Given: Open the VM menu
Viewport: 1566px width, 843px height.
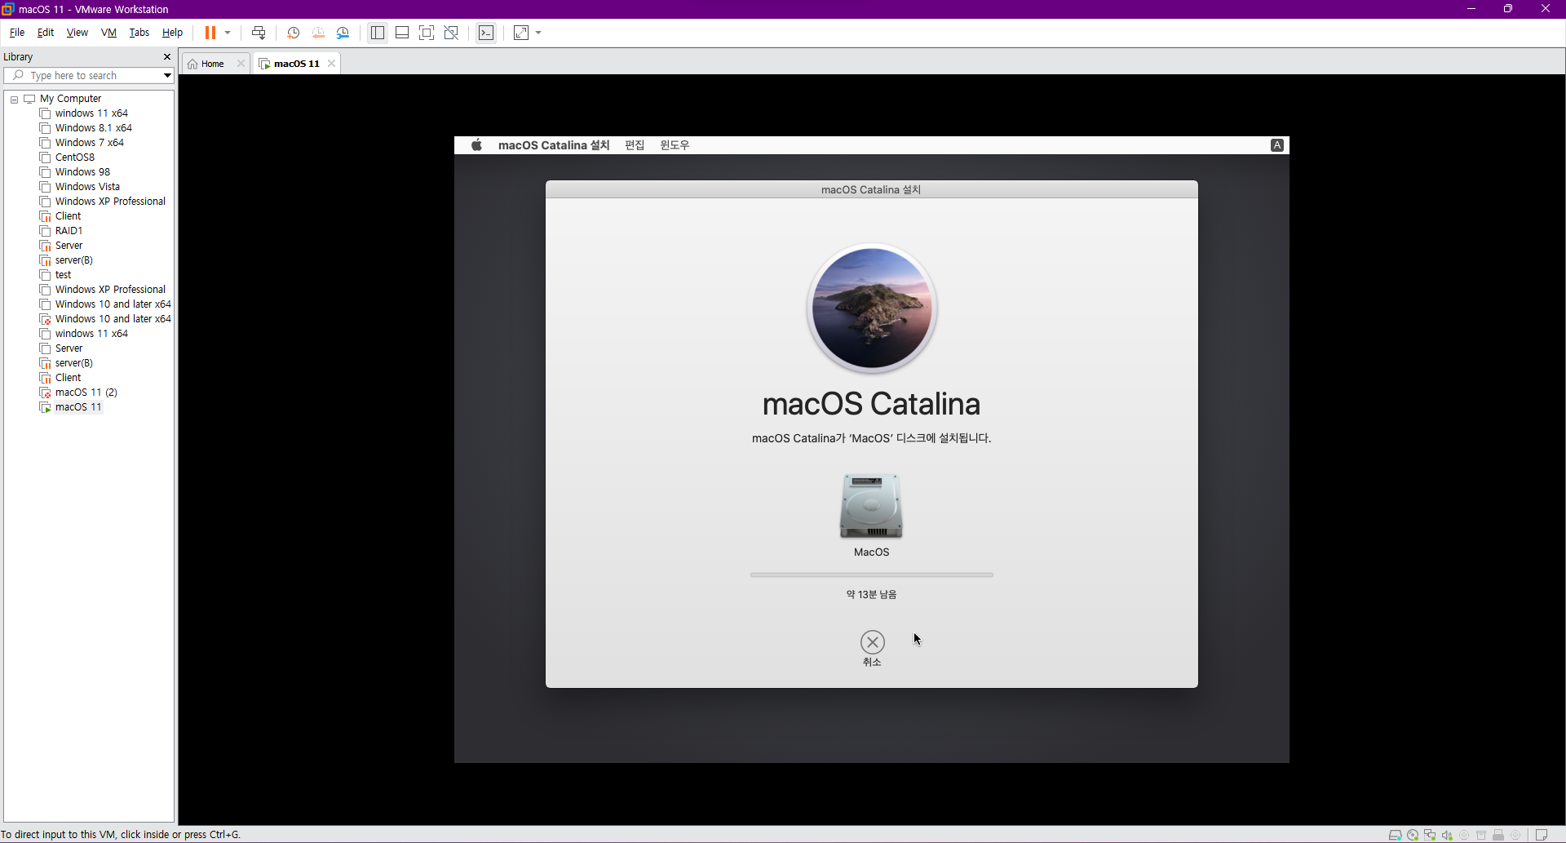Looking at the screenshot, I should click(x=108, y=33).
